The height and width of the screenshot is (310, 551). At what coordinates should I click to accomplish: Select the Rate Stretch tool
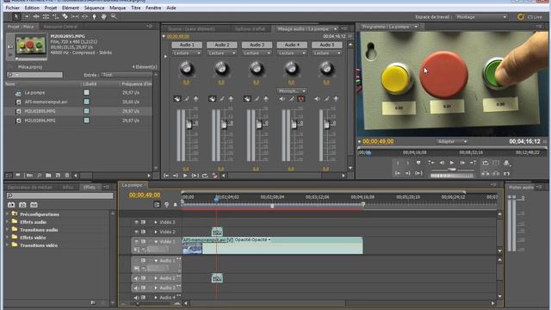pos(55,16)
